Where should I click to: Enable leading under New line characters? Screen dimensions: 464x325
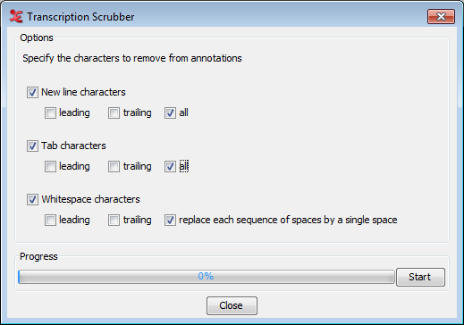[x=50, y=112]
